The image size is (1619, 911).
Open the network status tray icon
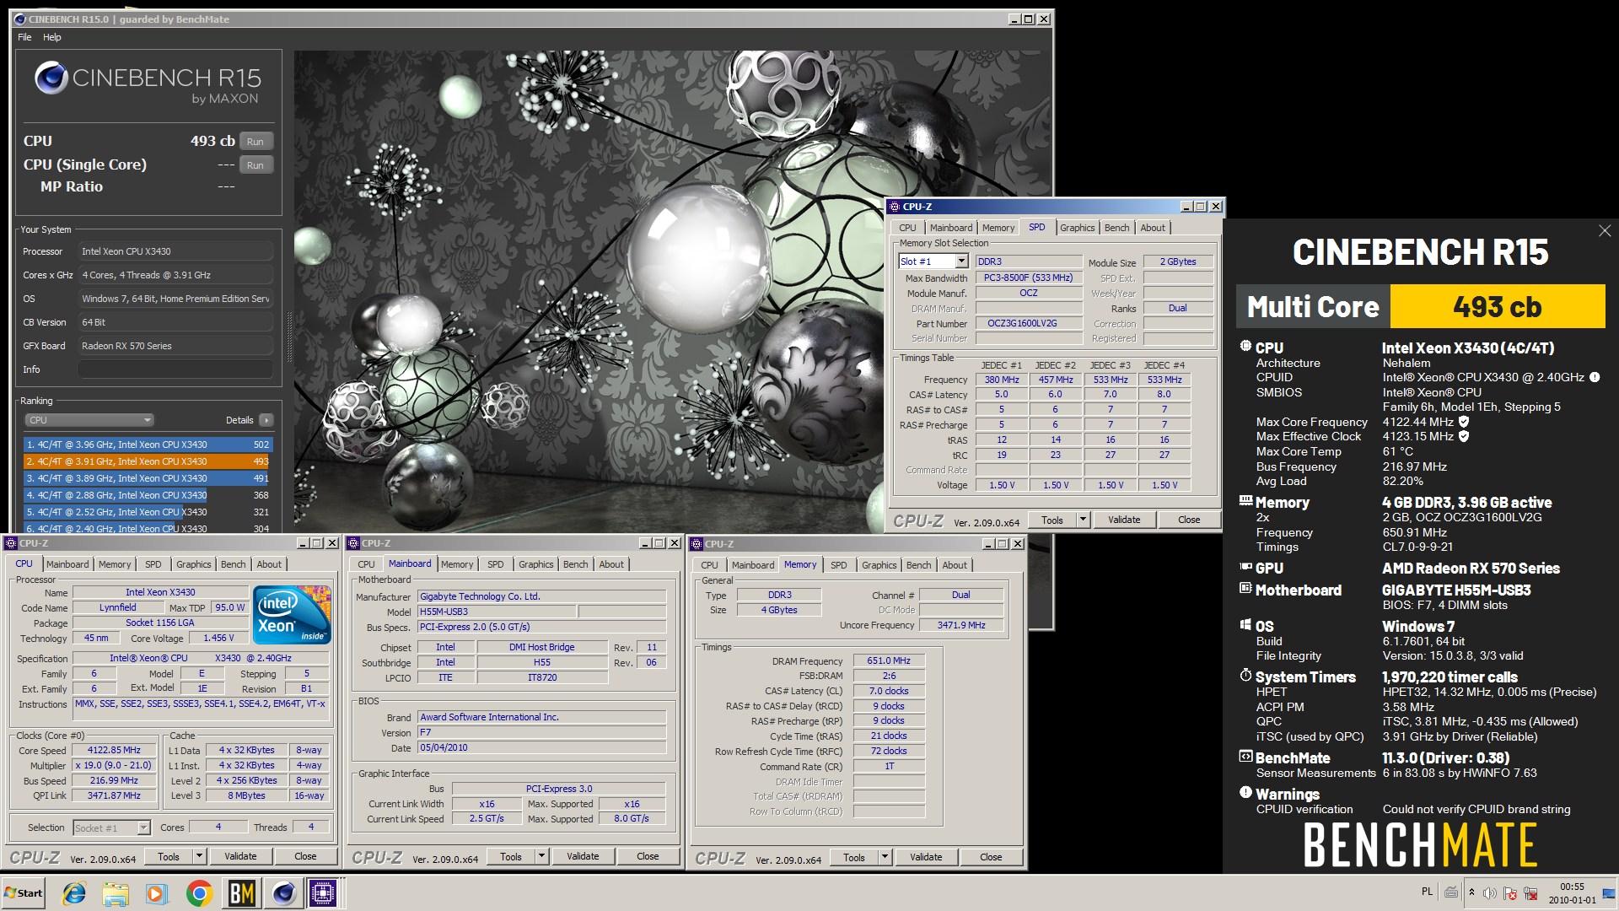[1530, 893]
